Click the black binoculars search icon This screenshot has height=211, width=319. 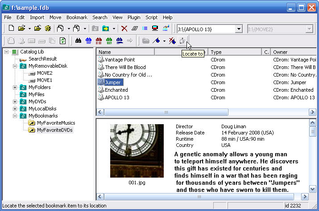[78, 41]
